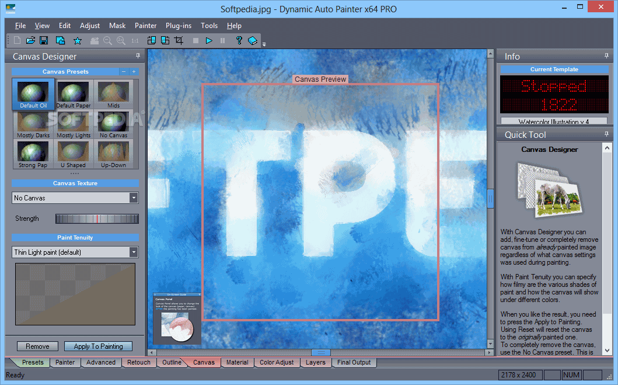Pause painting with the pause icon
The width and height of the screenshot is (618, 385).
point(223,40)
